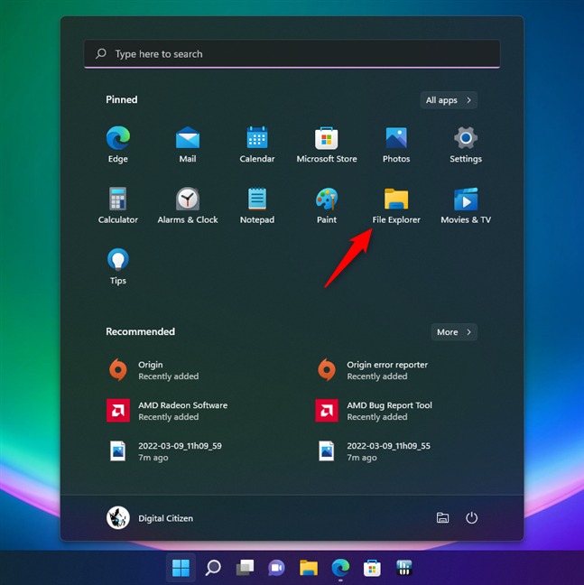Click the Windows Start button on taskbar
Screen dimensions: 584x585
click(181, 568)
